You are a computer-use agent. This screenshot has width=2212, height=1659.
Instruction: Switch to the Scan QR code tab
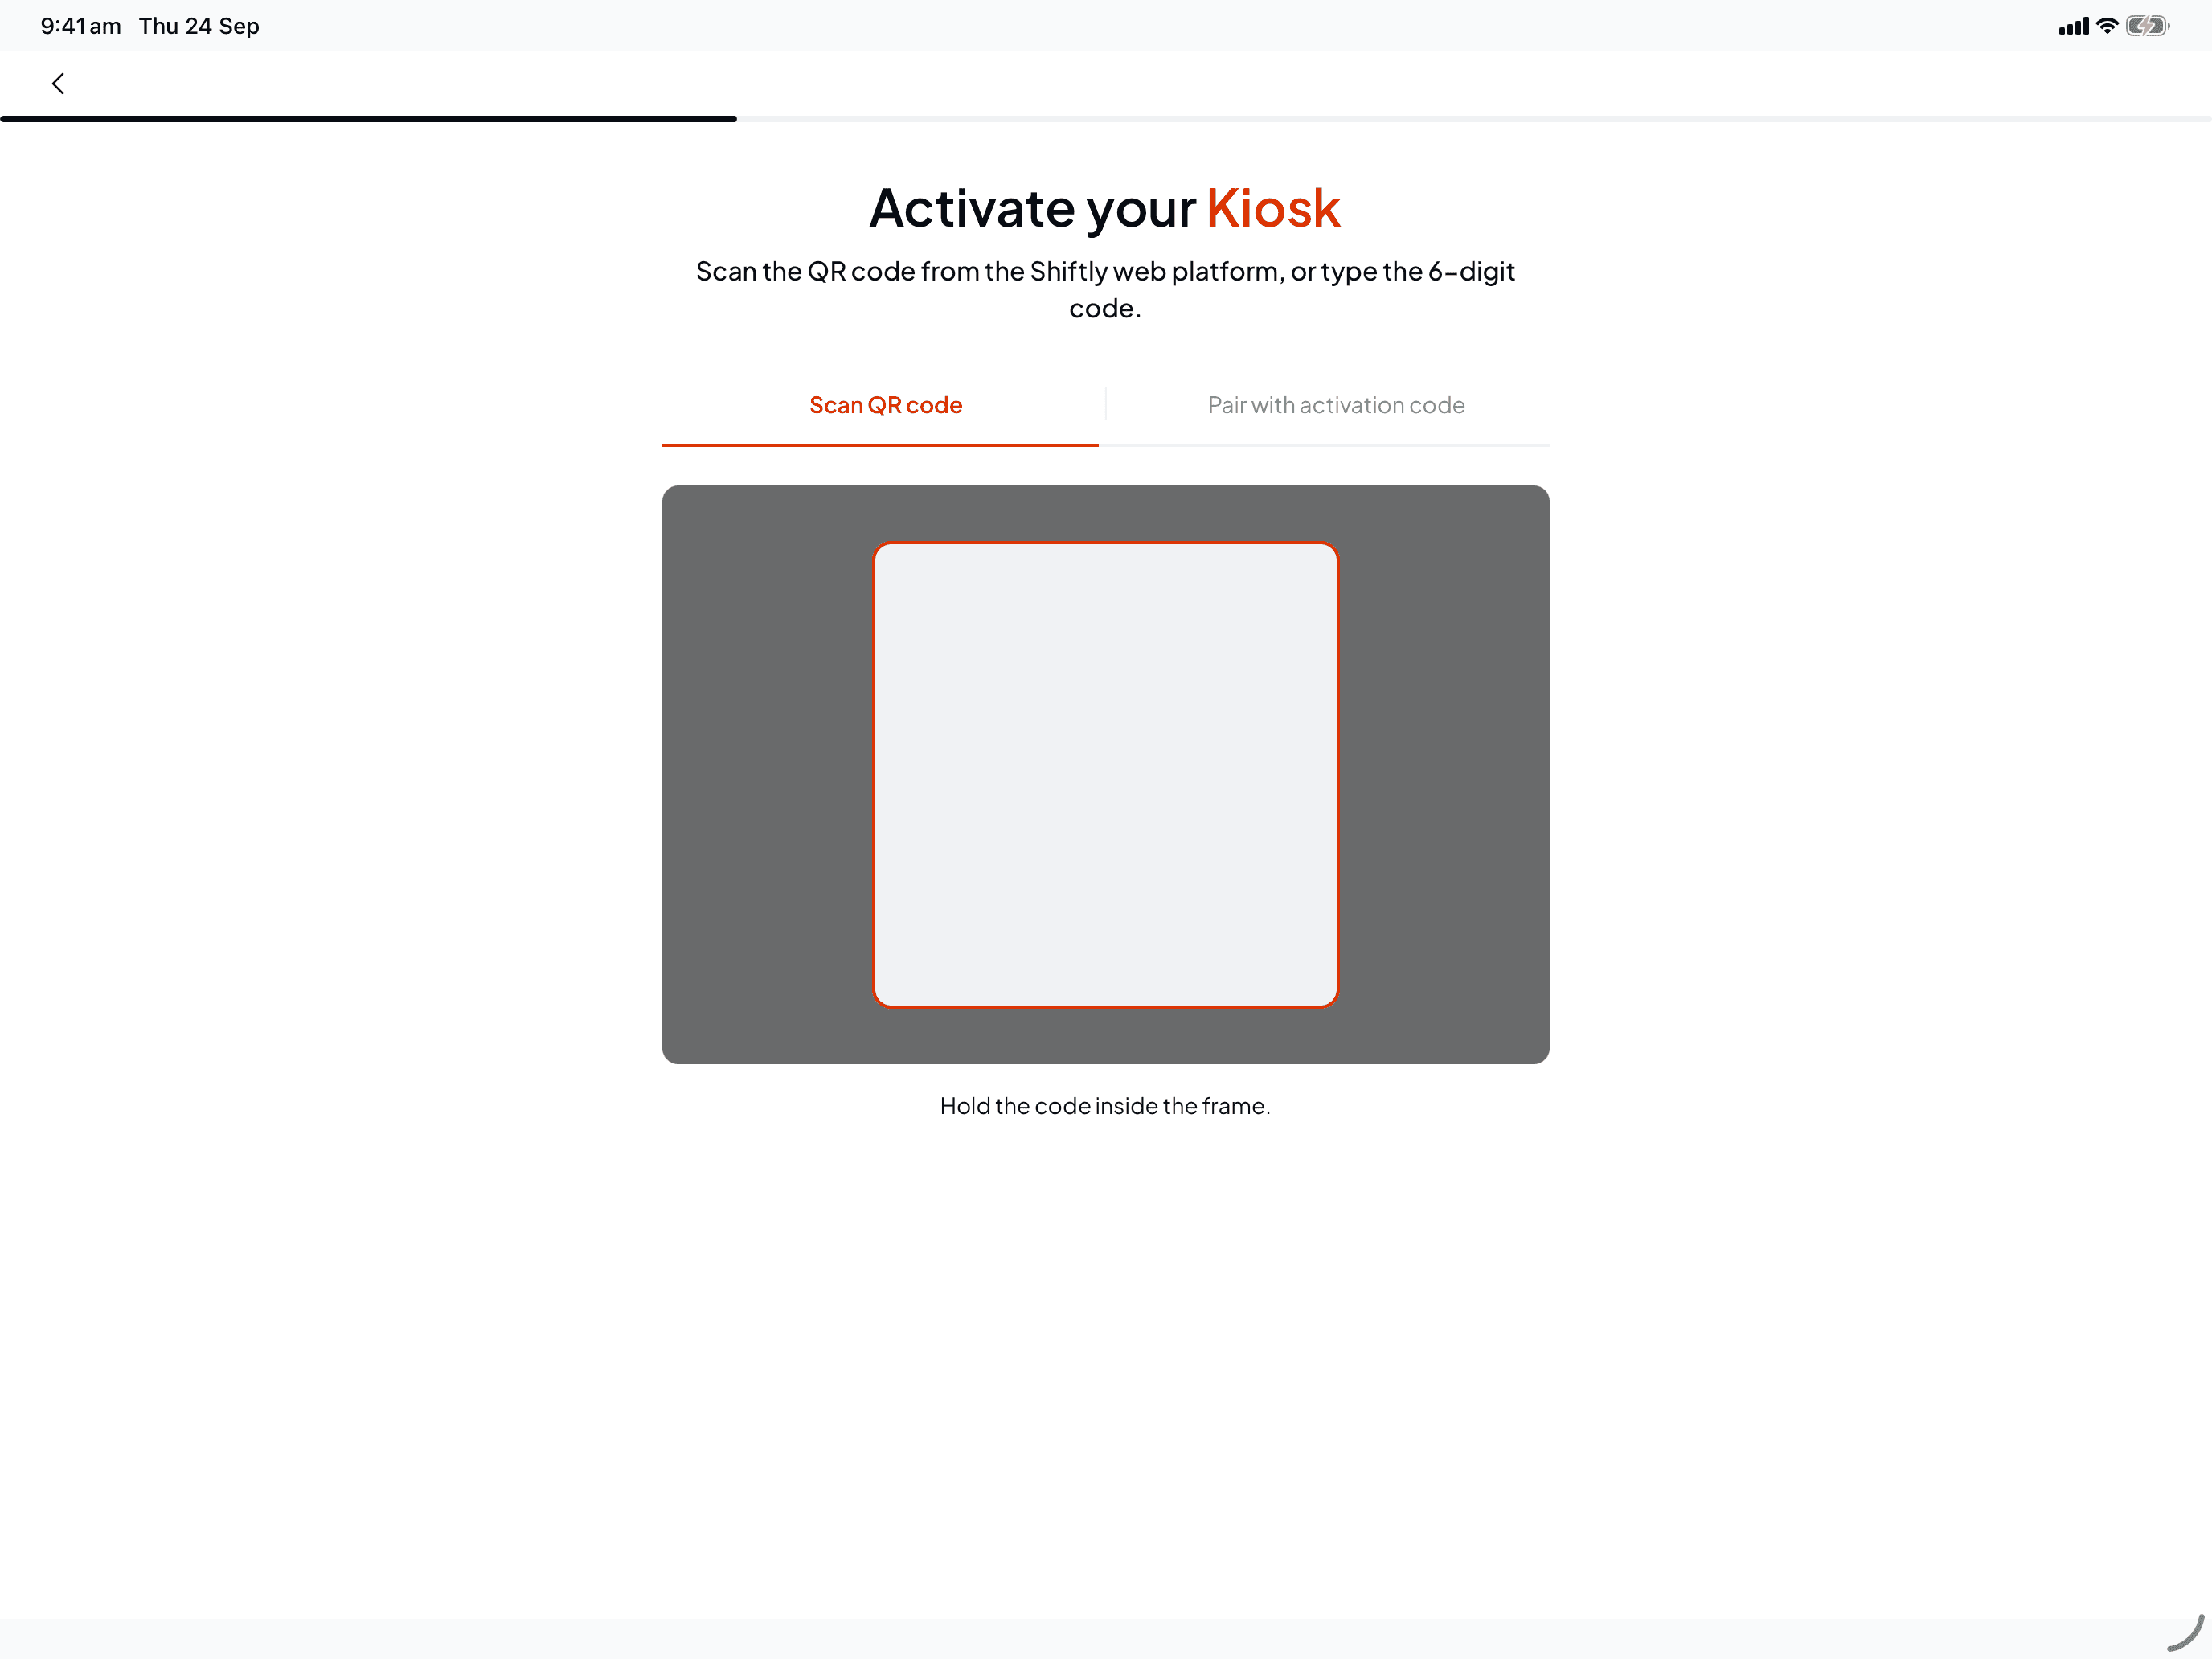click(x=885, y=405)
